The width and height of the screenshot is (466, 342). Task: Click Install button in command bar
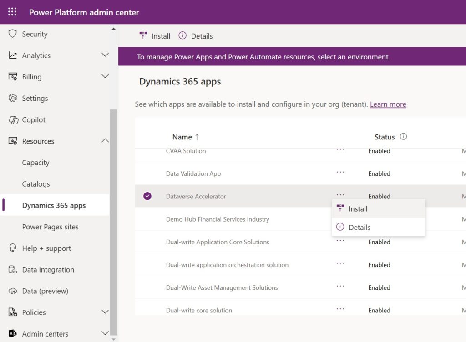click(155, 36)
